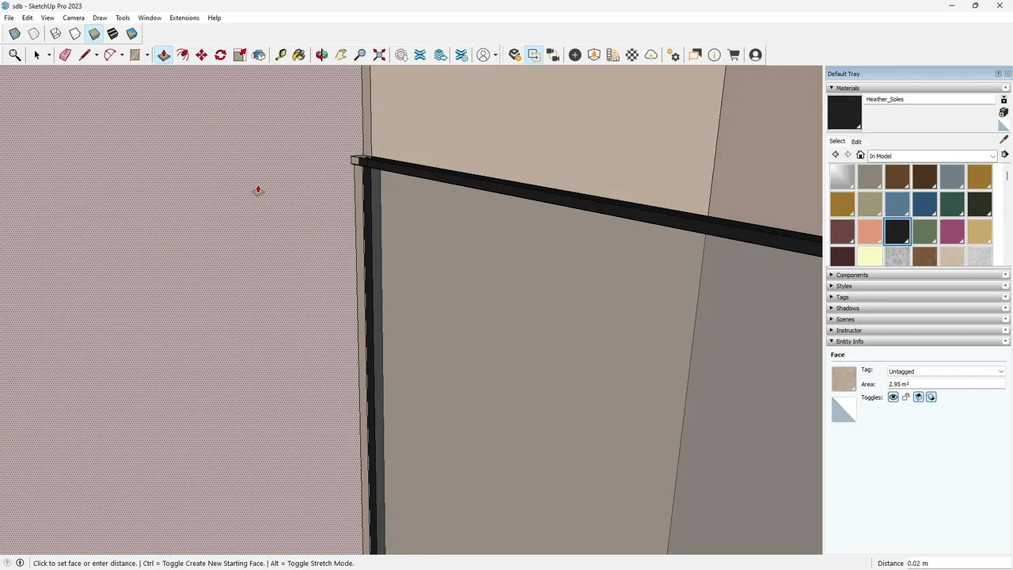Select the Offset tool
This screenshot has height=570, width=1013.
(x=183, y=55)
